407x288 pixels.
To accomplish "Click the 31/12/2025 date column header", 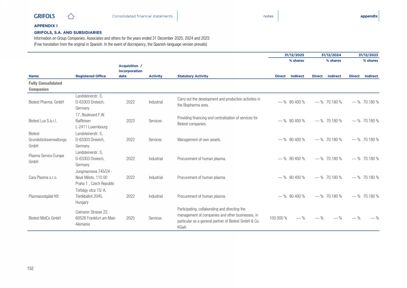I will 294,55.
